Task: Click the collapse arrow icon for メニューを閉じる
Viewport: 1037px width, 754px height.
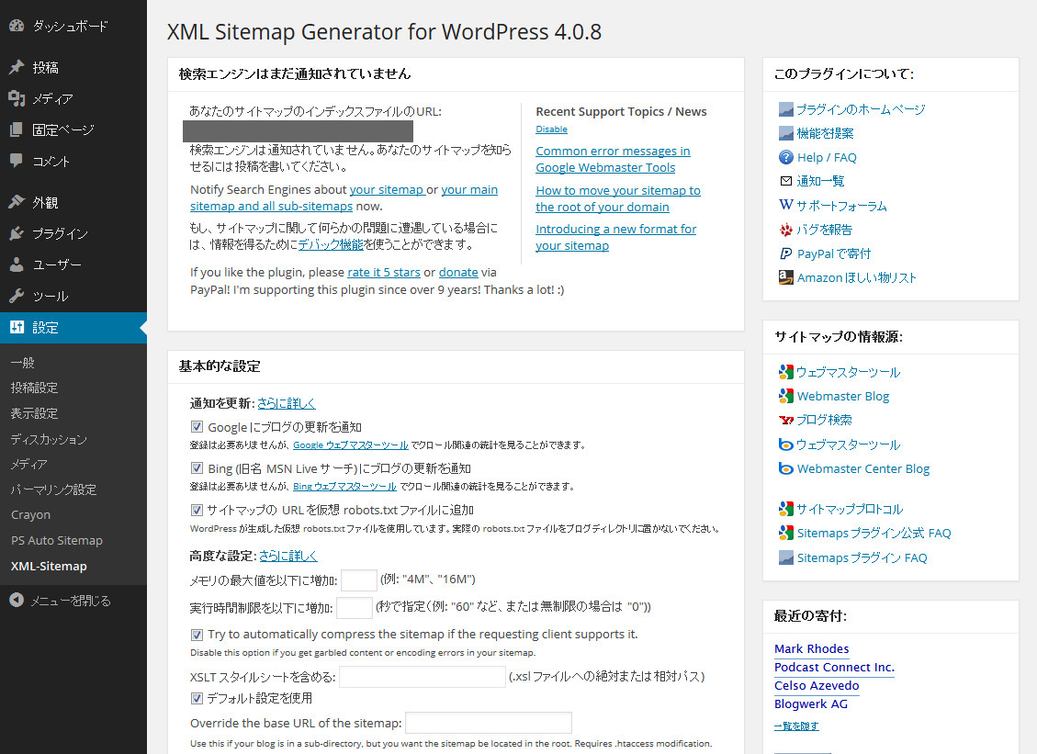Action: click(17, 600)
